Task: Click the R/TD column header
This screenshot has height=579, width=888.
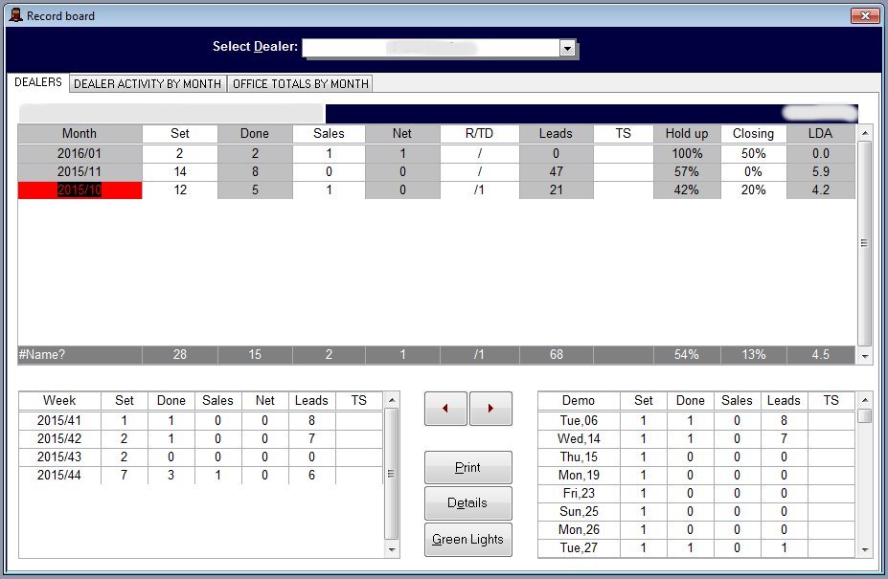Action: [479, 134]
